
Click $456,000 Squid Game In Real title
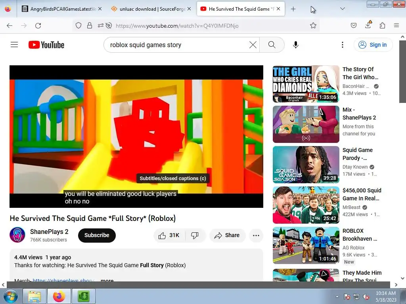362,194
